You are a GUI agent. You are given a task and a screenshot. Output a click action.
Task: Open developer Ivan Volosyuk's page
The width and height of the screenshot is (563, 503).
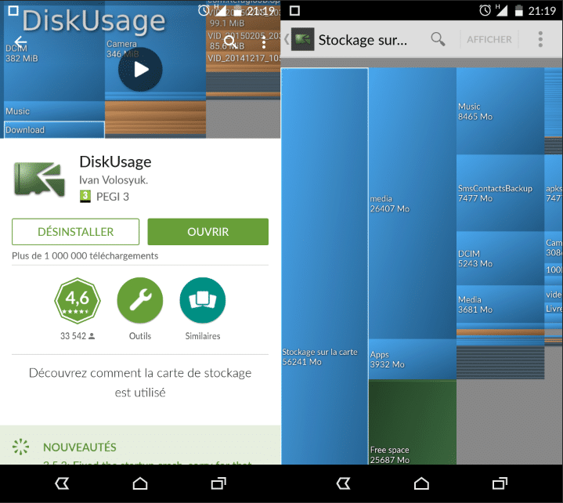click(114, 180)
